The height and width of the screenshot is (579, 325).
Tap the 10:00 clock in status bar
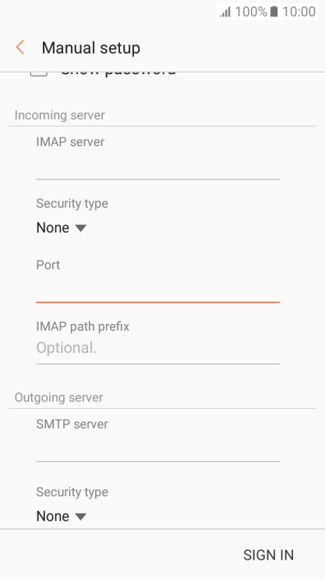click(x=299, y=12)
